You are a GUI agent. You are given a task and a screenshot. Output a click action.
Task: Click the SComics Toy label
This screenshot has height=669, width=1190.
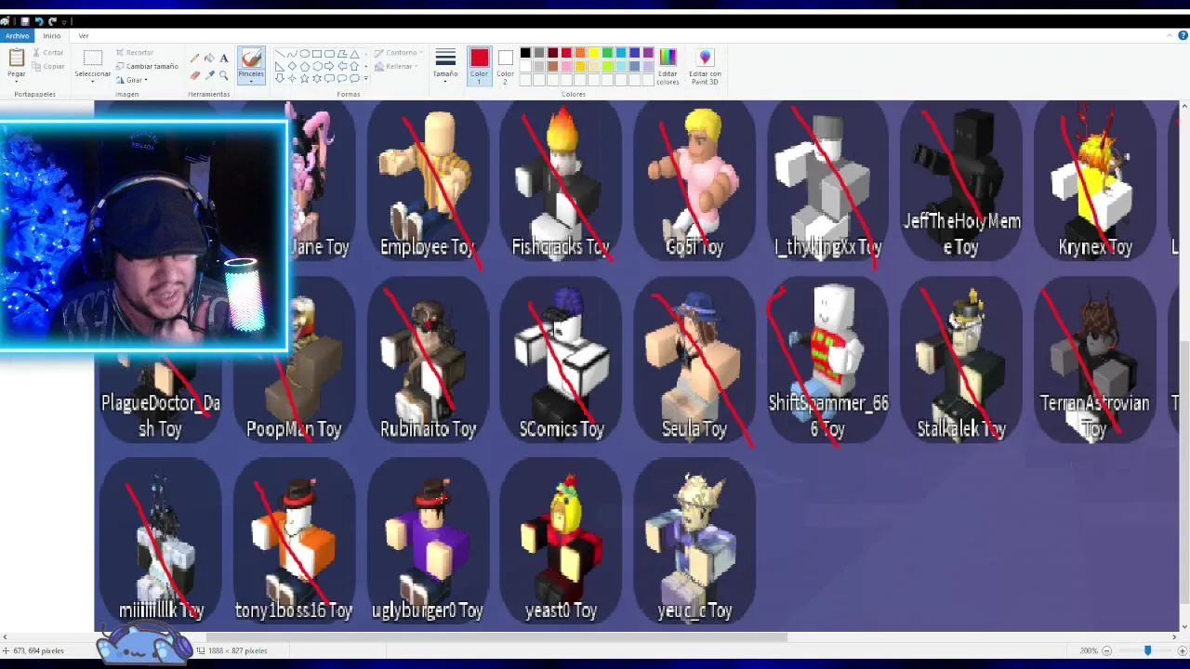[562, 429]
